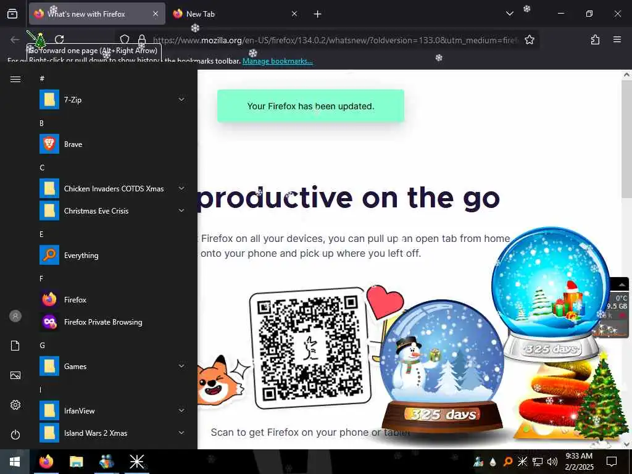Launch Everything from the Start menu

[112, 255]
